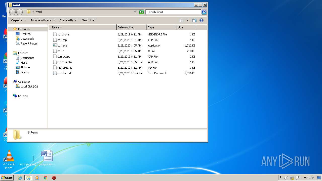The width and height of the screenshot is (322, 181).
Task: Open Share with dropdown
Action: tap(68, 20)
